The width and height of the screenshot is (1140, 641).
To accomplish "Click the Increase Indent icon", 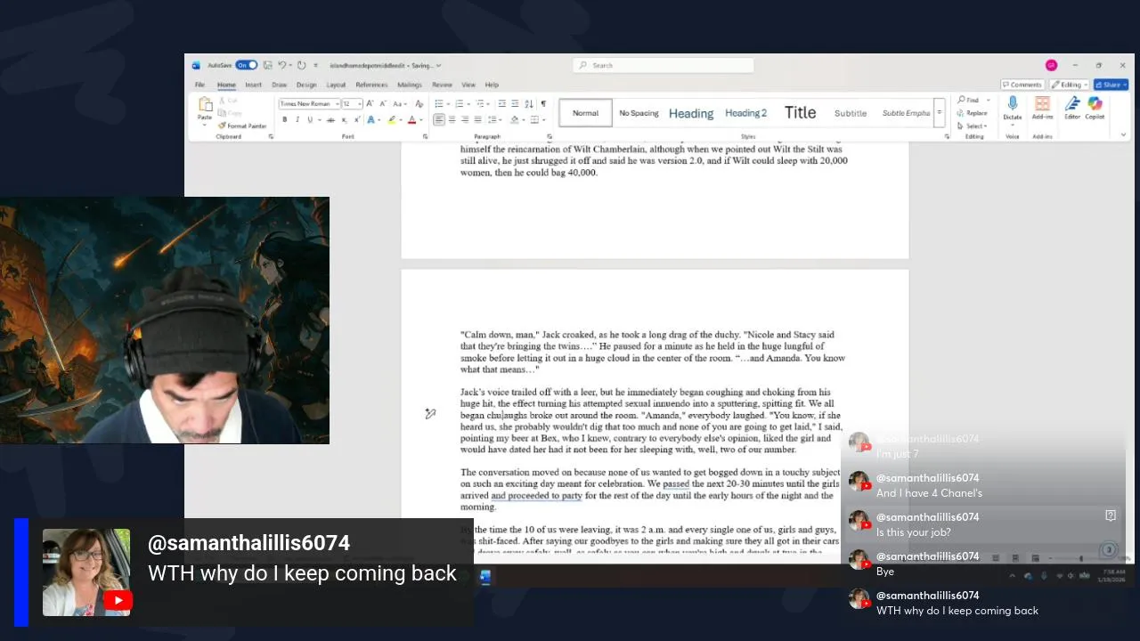I will (x=515, y=103).
